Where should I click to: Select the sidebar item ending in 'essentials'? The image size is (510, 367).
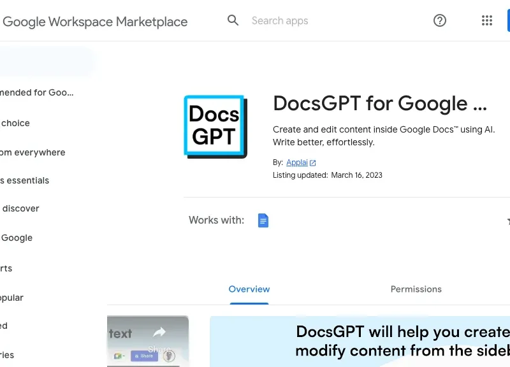coord(24,180)
